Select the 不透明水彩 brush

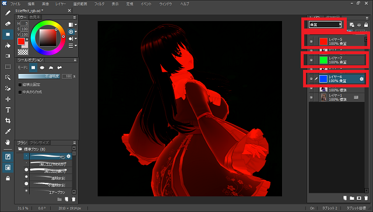pos(48,185)
